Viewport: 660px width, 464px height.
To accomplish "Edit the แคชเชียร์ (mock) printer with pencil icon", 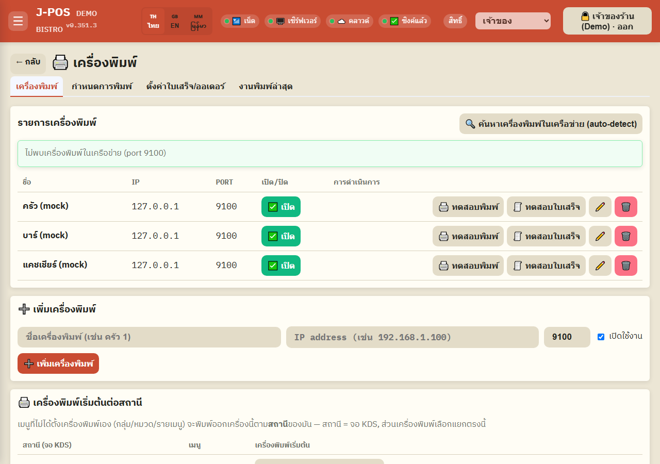I will (600, 266).
